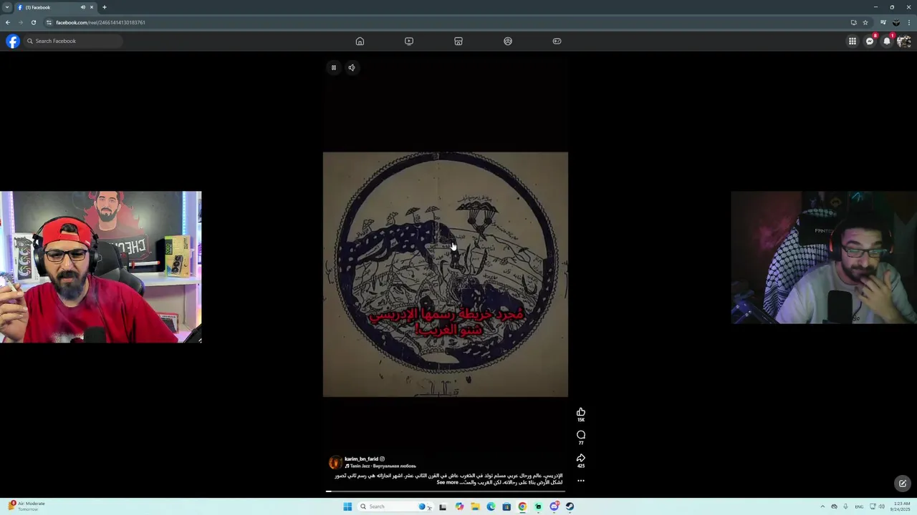Open a new browser tab

104,7
